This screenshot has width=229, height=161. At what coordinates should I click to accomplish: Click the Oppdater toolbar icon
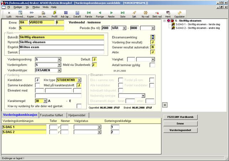179,14
